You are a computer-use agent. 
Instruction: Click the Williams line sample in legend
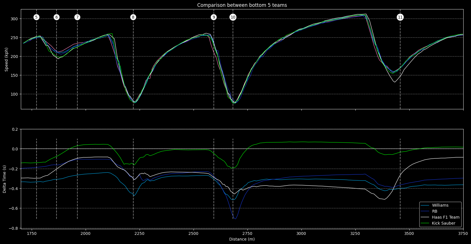[425, 205]
